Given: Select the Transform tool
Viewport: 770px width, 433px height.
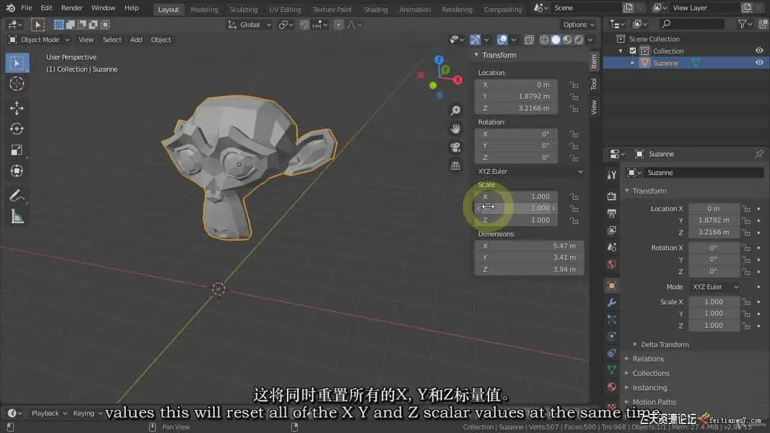Looking at the screenshot, I should click(17, 171).
